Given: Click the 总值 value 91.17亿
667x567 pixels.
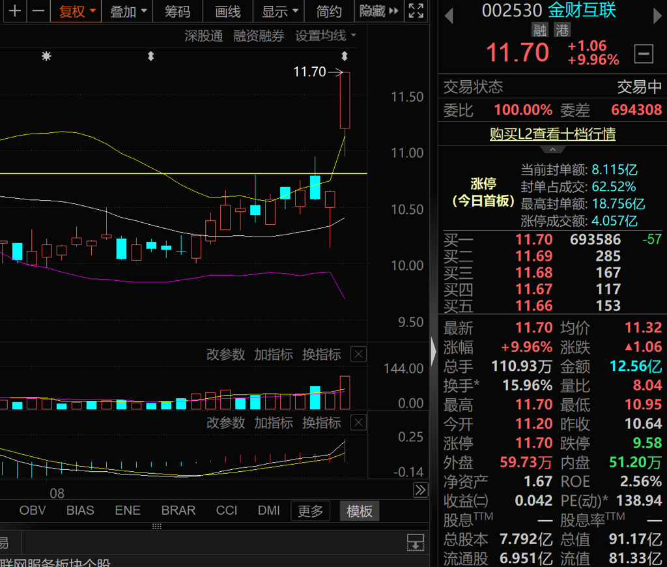Looking at the screenshot, I should [x=636, y=540].
